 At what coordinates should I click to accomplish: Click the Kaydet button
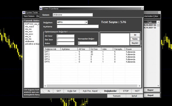pos(135,43)
